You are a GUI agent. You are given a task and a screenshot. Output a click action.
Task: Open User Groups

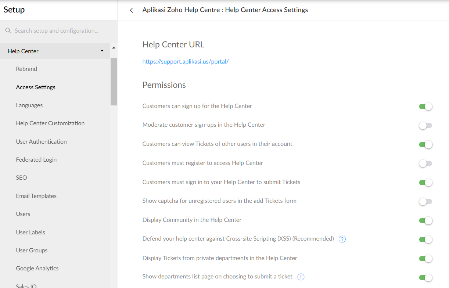point(32,250)
